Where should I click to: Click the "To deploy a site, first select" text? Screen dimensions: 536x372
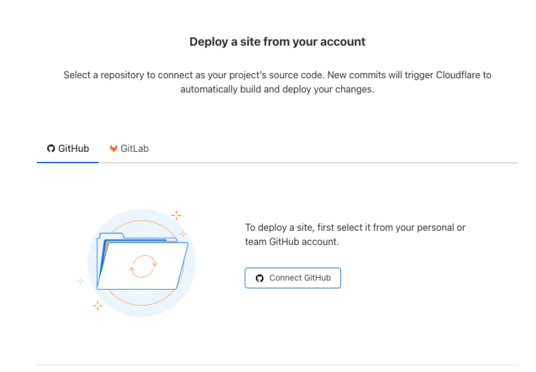click(355, 227)
